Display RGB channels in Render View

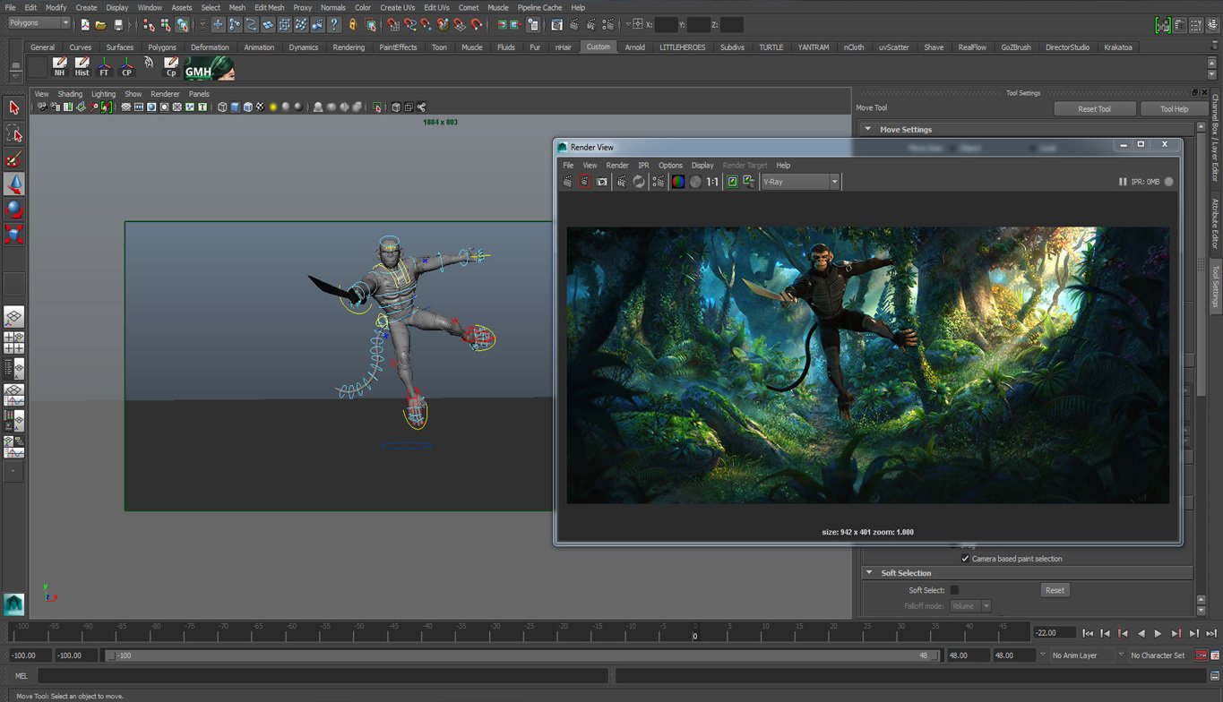click(x=678, y=182)
